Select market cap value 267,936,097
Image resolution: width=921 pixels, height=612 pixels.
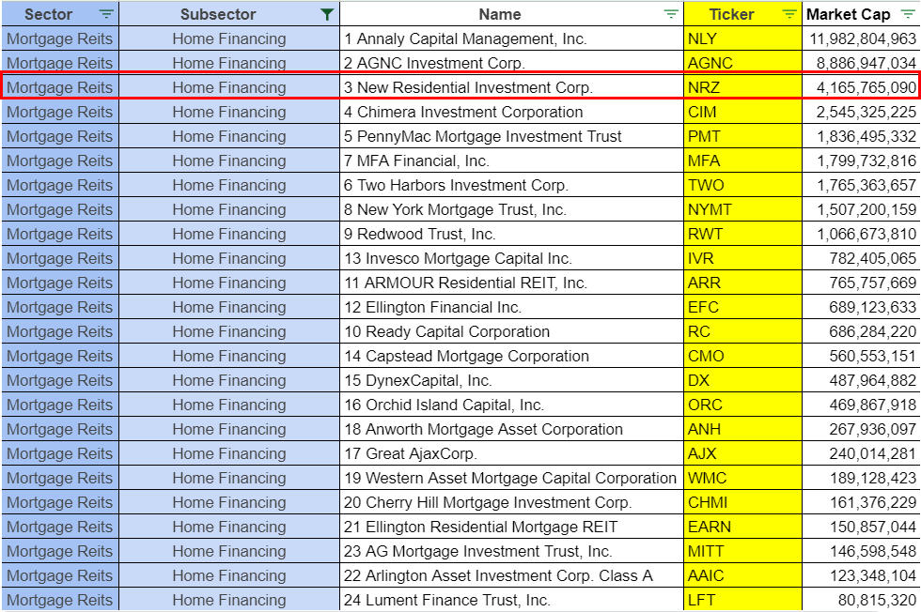point(872,430)
